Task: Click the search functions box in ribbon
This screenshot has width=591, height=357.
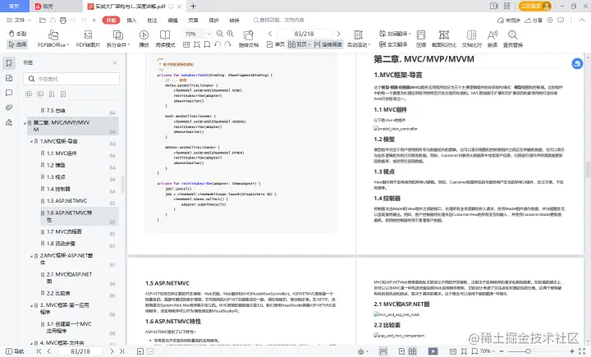Action: pyautogui.click(x=279, y=20)
